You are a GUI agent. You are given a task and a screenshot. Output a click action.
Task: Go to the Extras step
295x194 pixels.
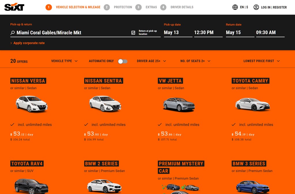pos(151,7)
